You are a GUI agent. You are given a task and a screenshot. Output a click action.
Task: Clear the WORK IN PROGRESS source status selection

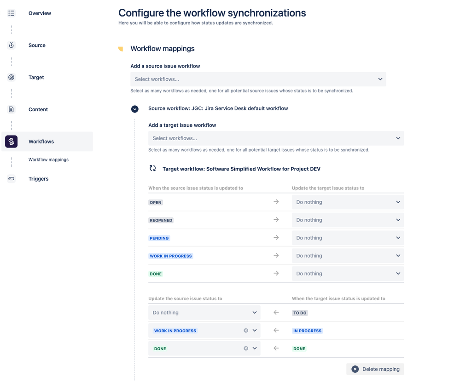tap(245, 330)
